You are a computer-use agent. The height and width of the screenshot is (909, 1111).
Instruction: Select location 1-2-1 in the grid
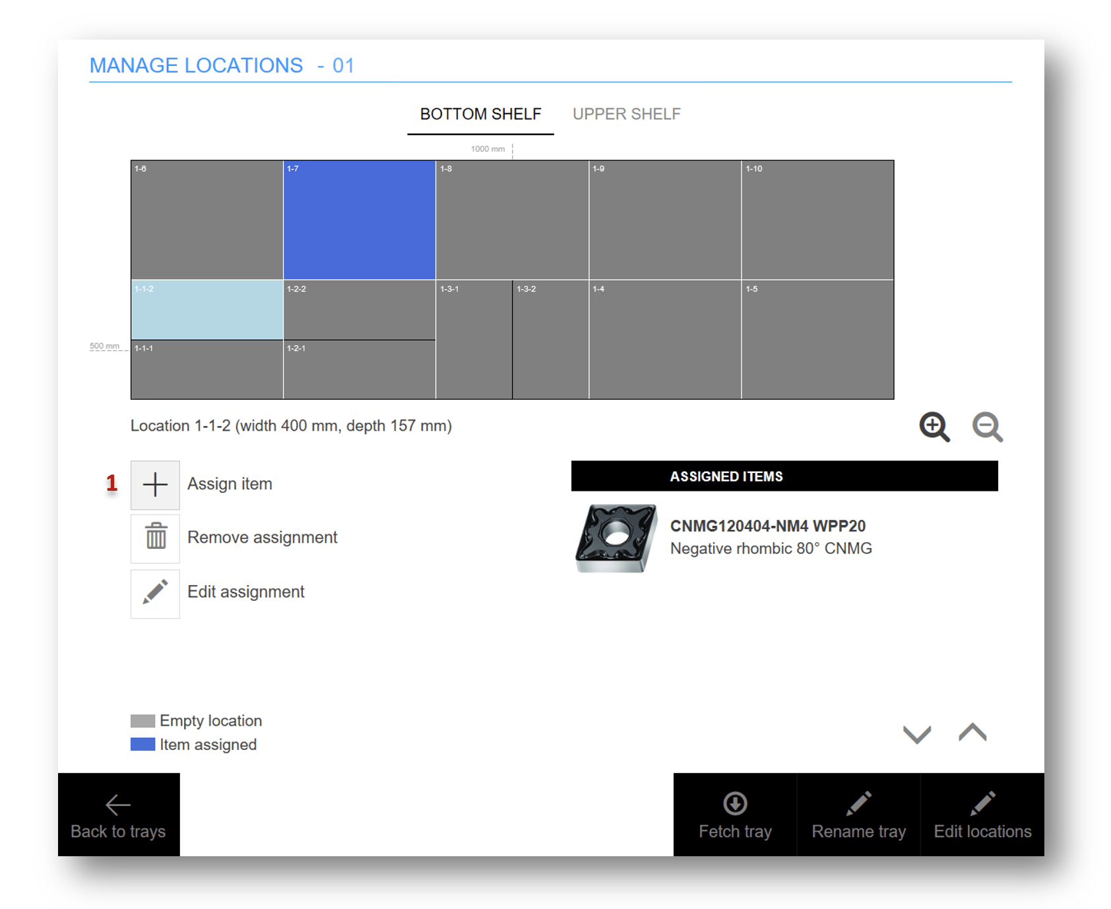pyautogui.click(x=359, y=369)
